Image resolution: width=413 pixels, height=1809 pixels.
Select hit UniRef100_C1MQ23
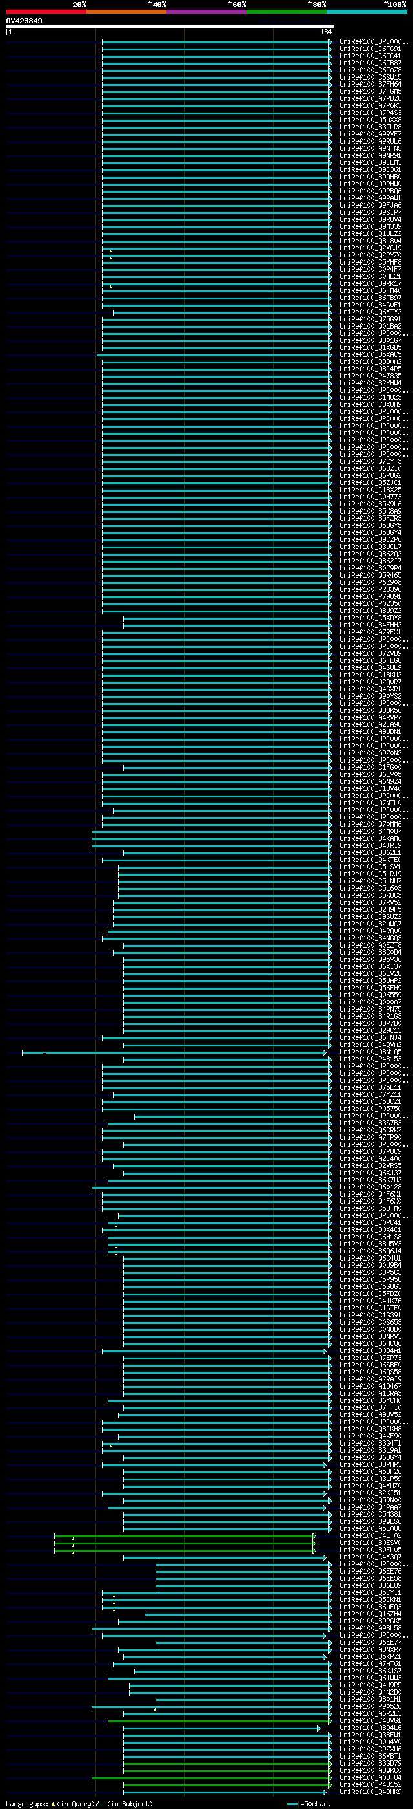370,398
